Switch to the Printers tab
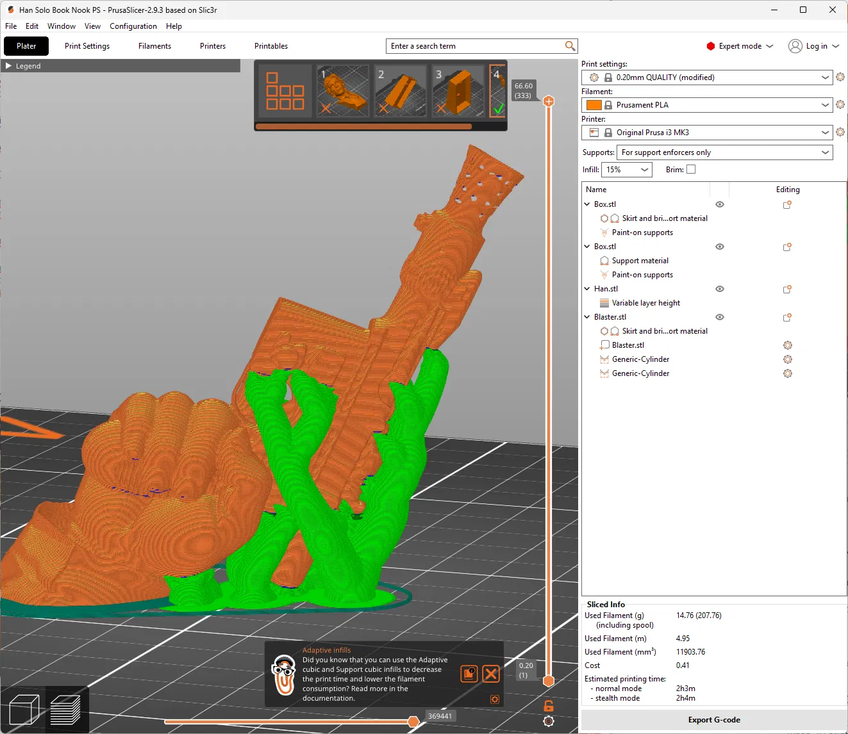Screen dimensions: 848x734 coord(213,46)
